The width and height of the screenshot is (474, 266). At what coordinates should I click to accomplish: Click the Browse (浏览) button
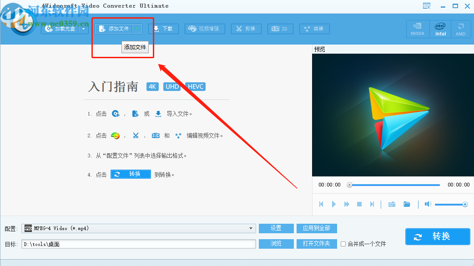276,244
